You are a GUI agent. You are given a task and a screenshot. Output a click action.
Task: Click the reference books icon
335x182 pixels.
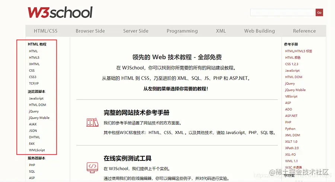(92, 122)
